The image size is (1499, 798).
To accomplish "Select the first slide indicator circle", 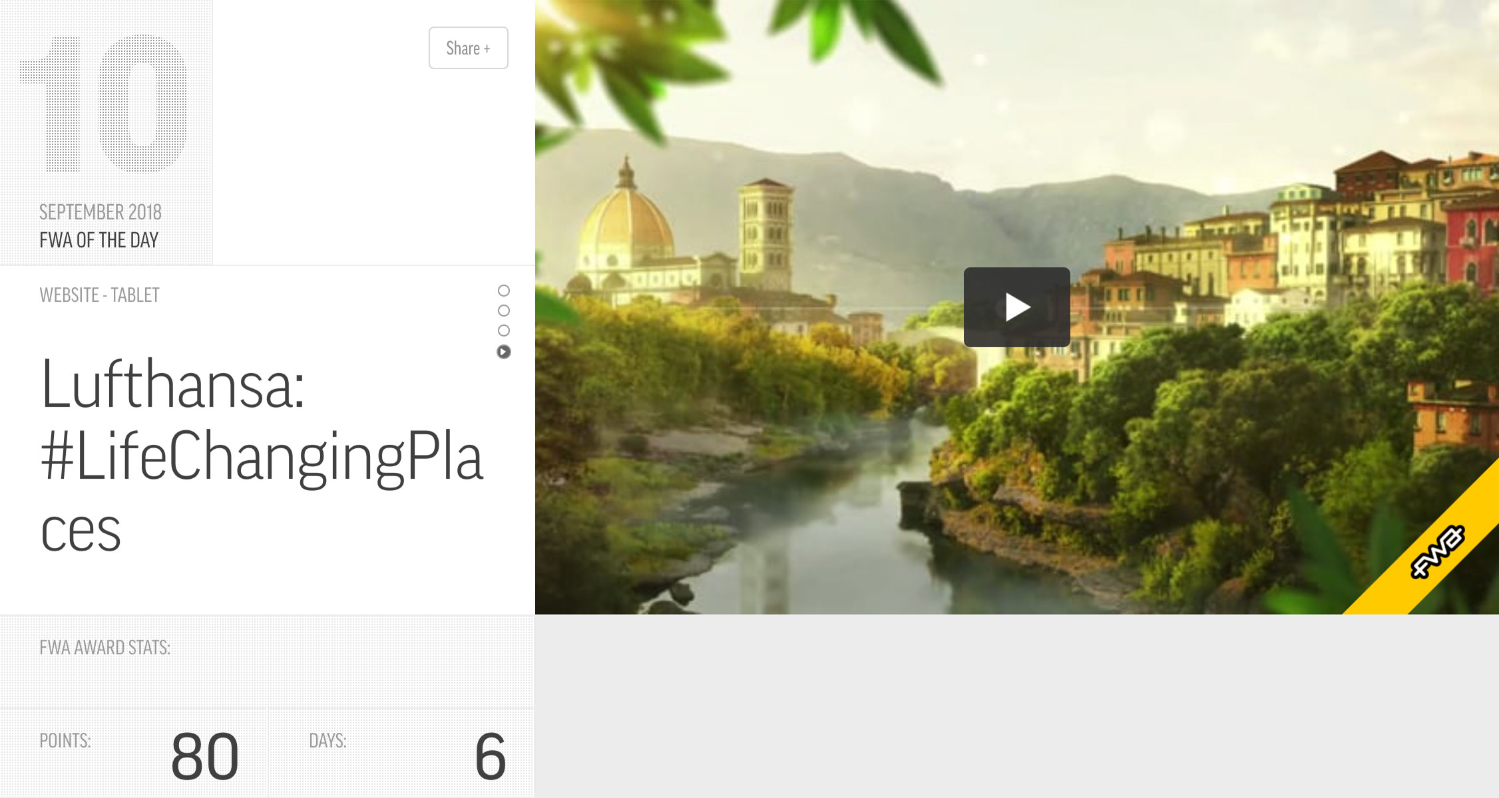I will click(x=504, y=291).
